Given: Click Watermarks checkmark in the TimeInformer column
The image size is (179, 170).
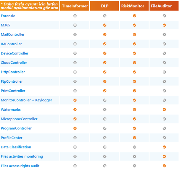Looking at the screenshot, I should [x=75, y=110].
